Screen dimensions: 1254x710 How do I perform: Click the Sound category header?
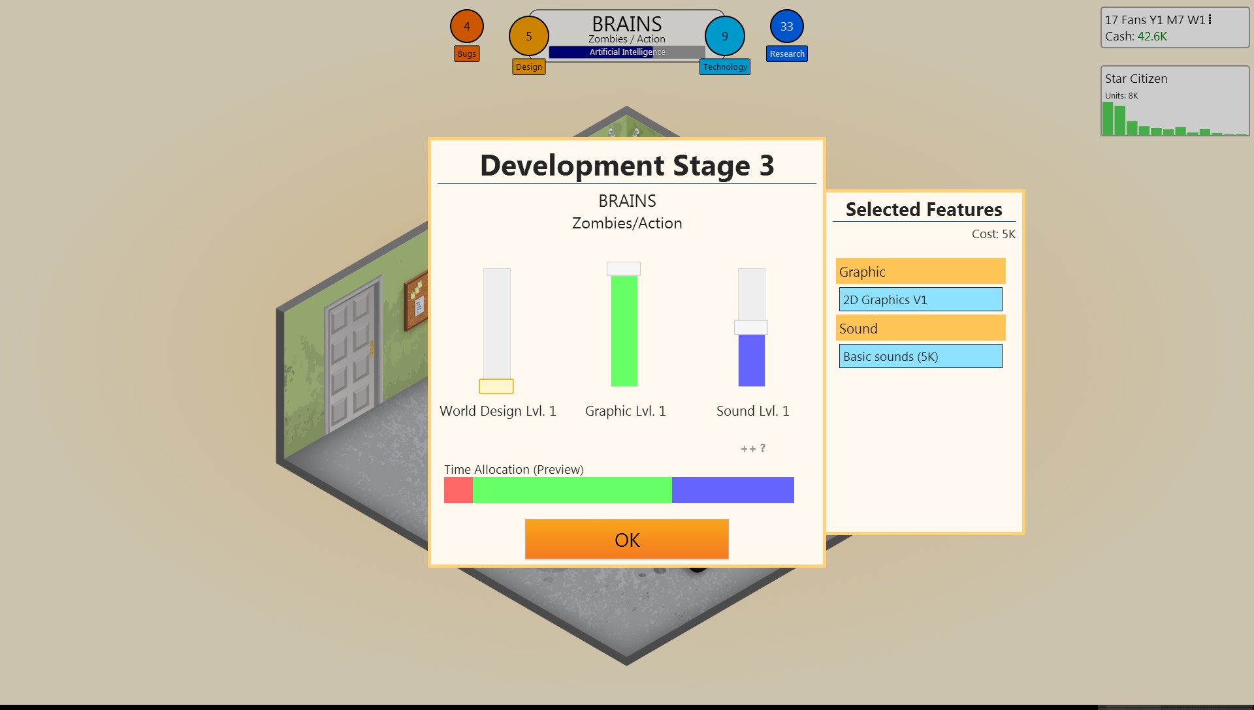click(x=920, y=328)
